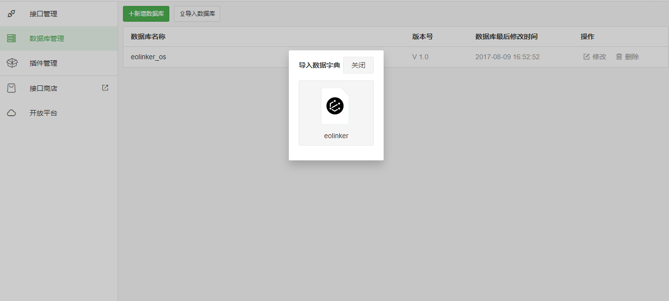This screenshot has width=669, height=301.
Task: Choose the eolinker import card
Action: [336, 113]
